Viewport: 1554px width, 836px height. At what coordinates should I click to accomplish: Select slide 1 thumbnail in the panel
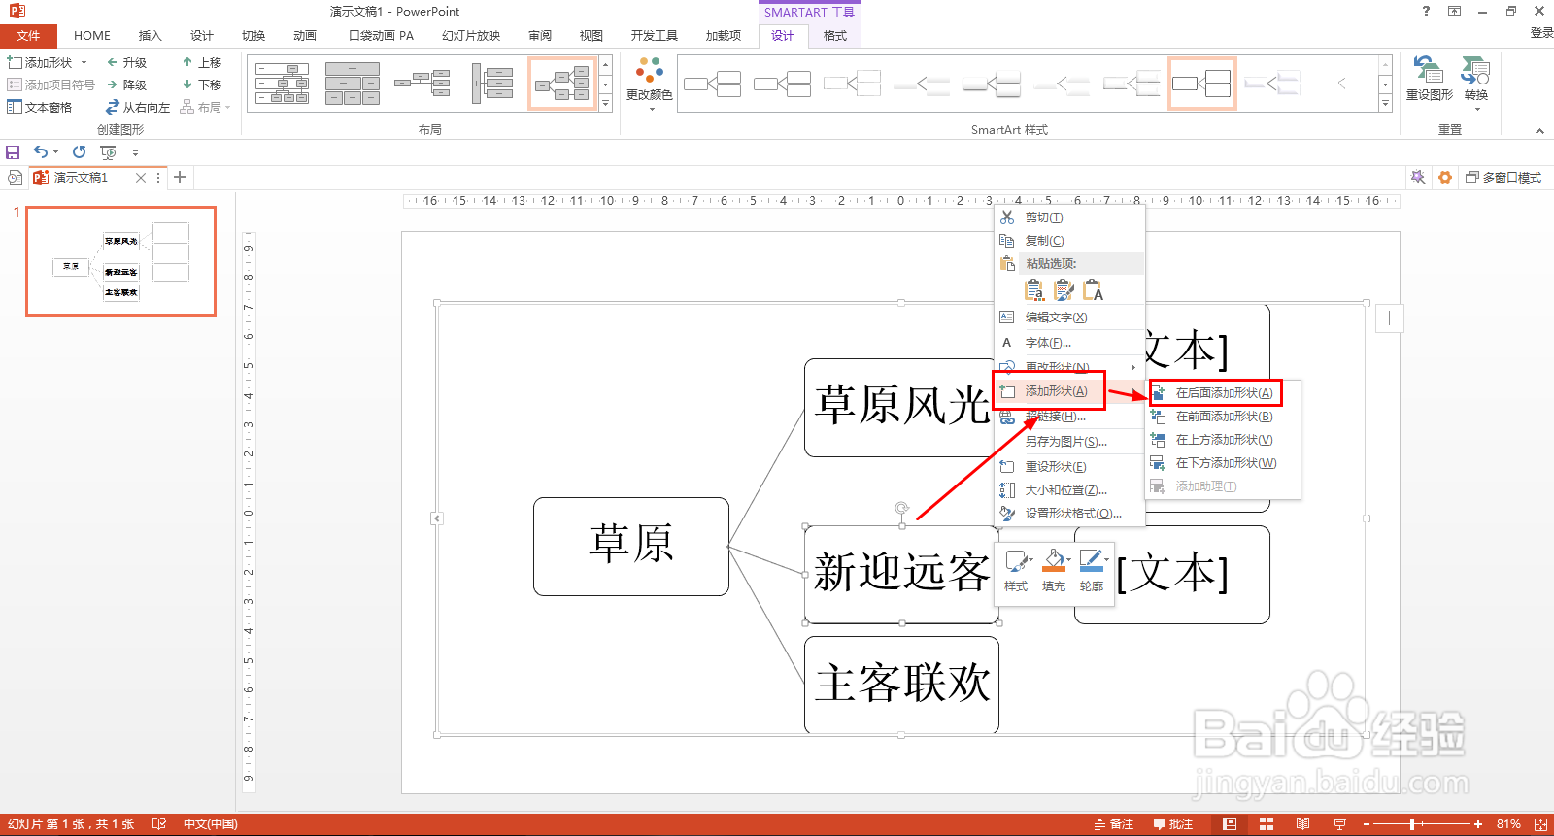pyautogui.click(x=120, y=260)
